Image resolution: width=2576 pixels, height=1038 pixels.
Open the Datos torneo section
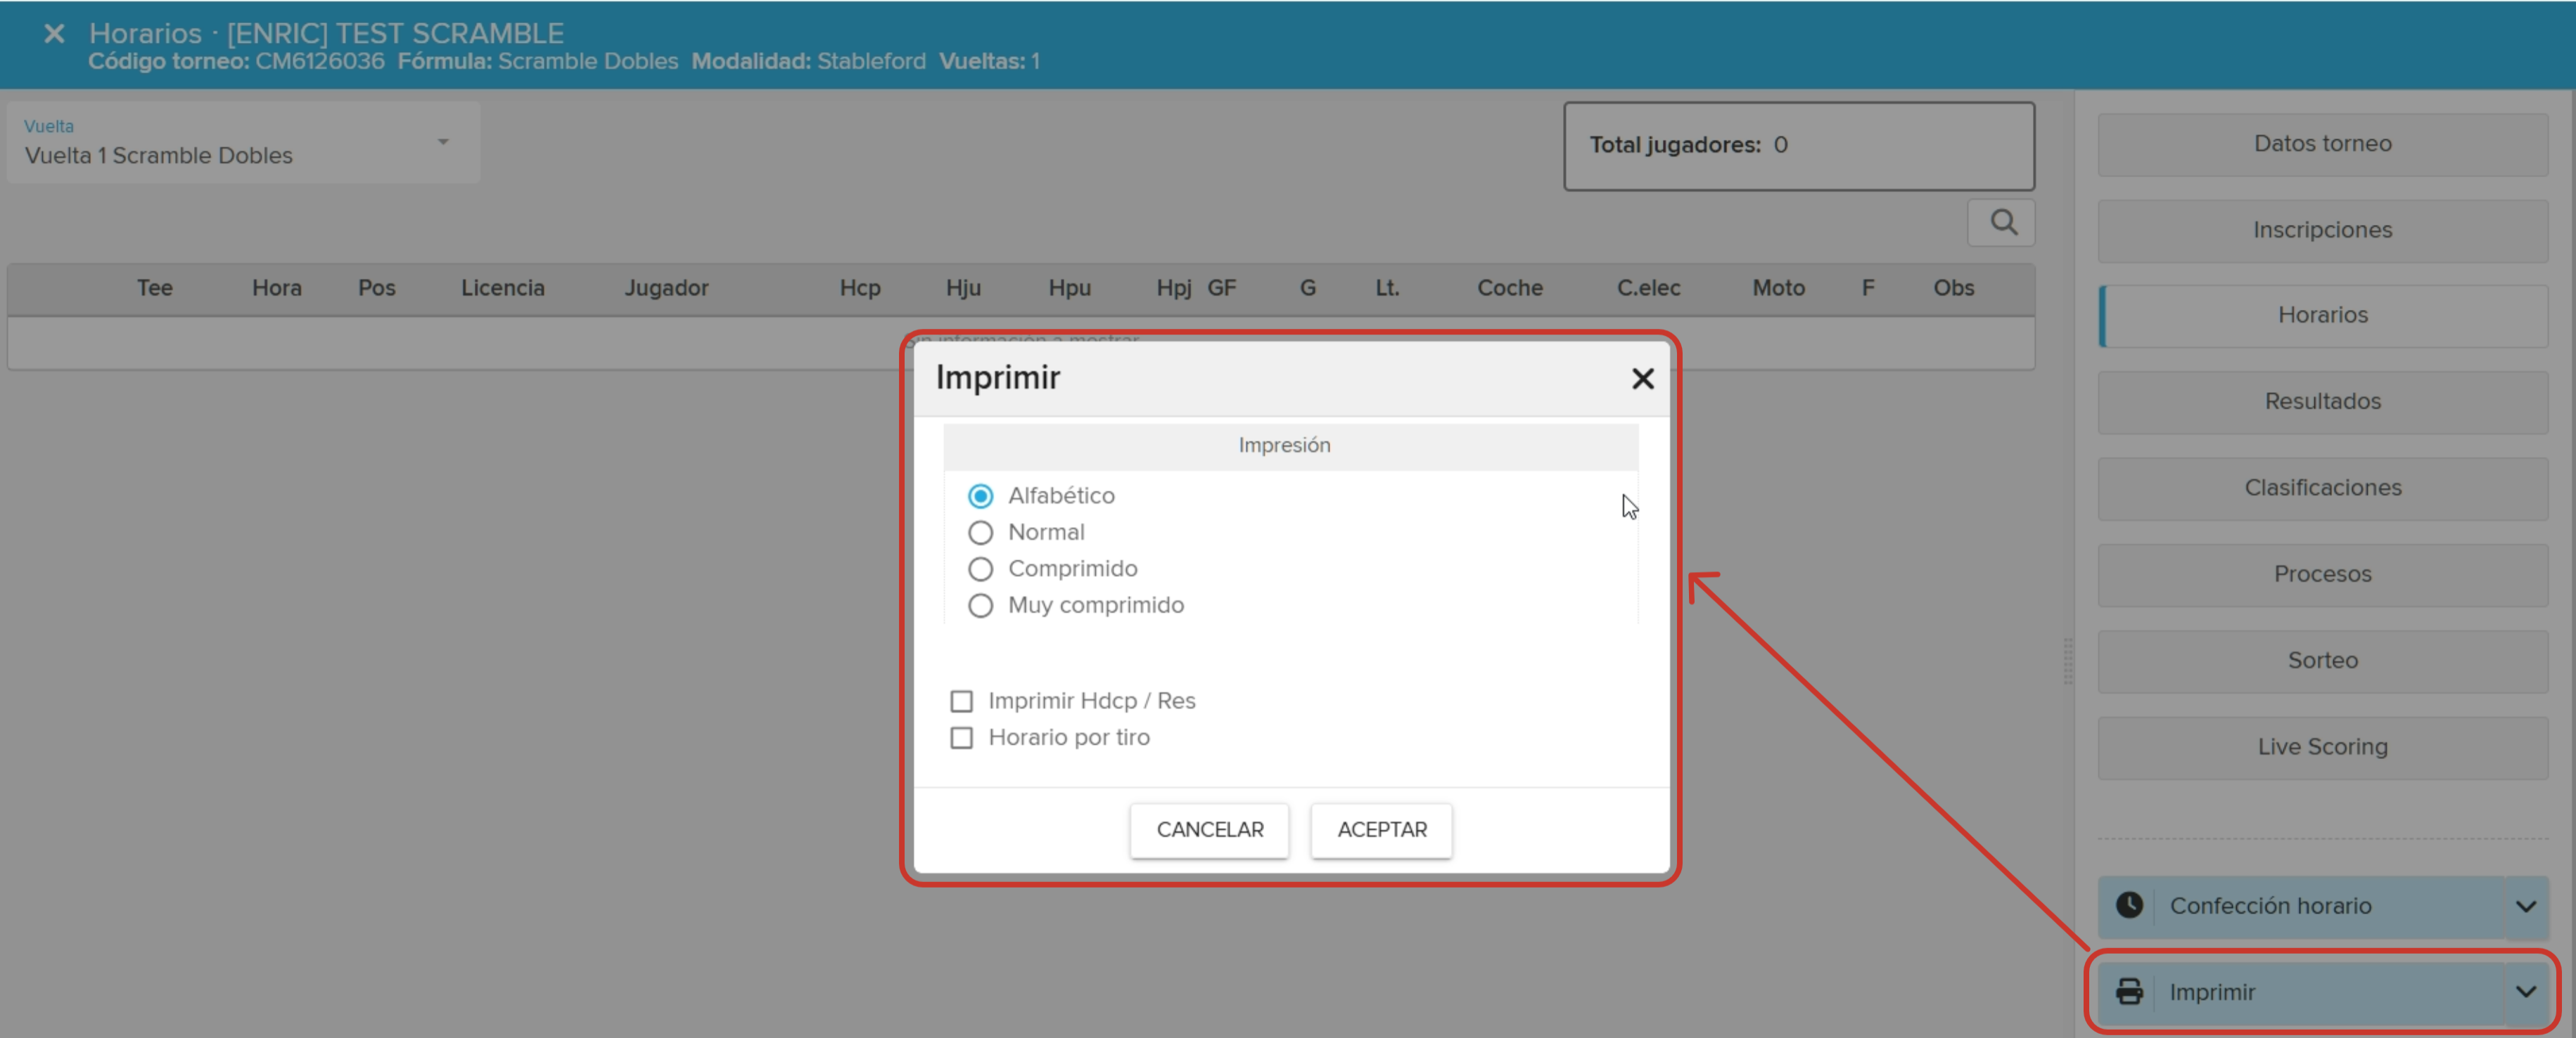tap(2322, 144)
